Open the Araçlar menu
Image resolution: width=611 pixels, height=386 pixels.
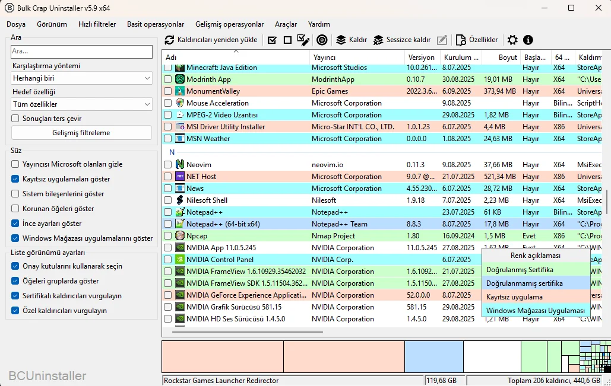[x=286, y=24]
